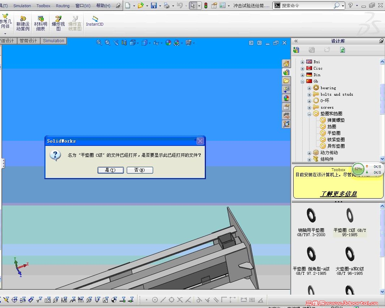Click the New document icon
Viewport: 385px width, 308px height.
tap(128, 5)
